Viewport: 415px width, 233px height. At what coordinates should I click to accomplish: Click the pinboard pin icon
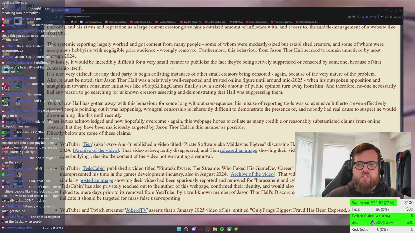[358, 17]
